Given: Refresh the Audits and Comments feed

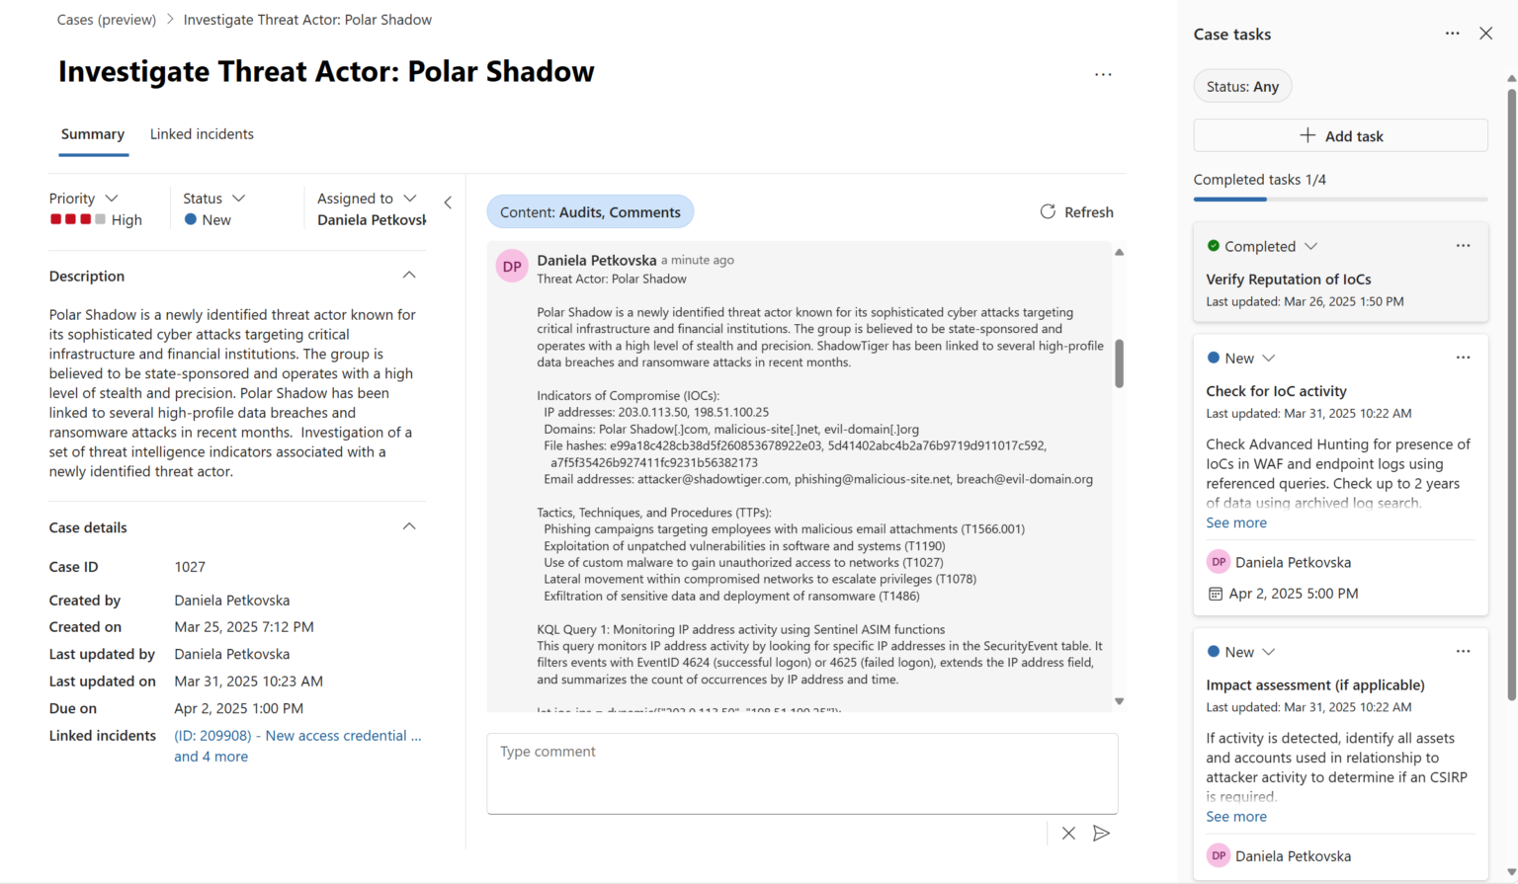Looking at the screenshot, I should pyautogui.click(x=1076, y=211).
